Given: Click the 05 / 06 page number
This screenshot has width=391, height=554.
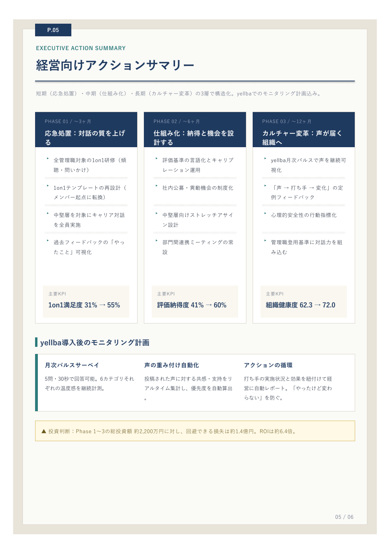Looking at the screenshot, I should point(344,517).
